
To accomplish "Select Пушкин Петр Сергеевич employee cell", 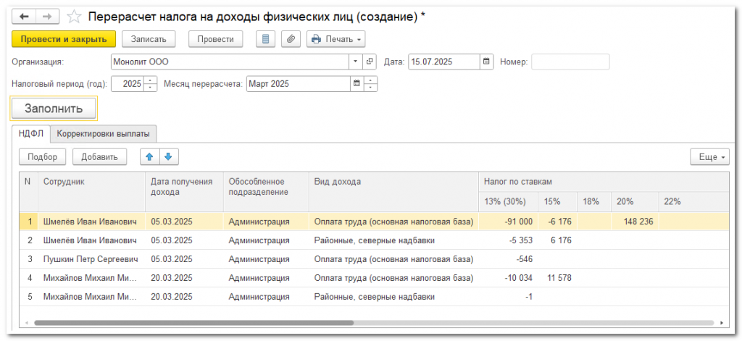I will (x=91, y=259).
